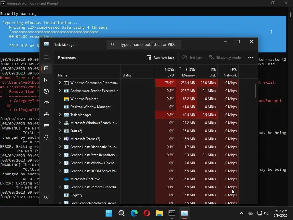
Task: Show hidden system tray icons chevron
Action: pos(241,213)
